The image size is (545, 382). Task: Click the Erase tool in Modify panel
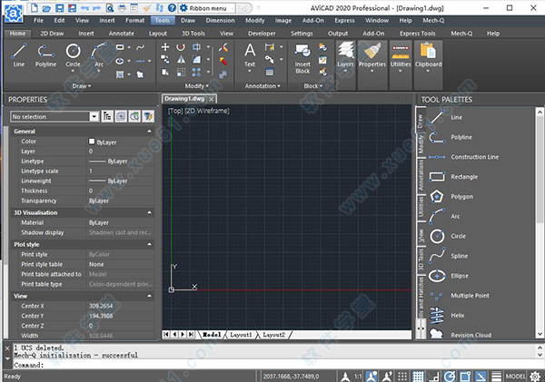click(223, 47)
